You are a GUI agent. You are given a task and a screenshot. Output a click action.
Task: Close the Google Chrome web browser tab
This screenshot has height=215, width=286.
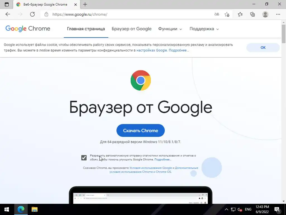click(x=75, y=4)
